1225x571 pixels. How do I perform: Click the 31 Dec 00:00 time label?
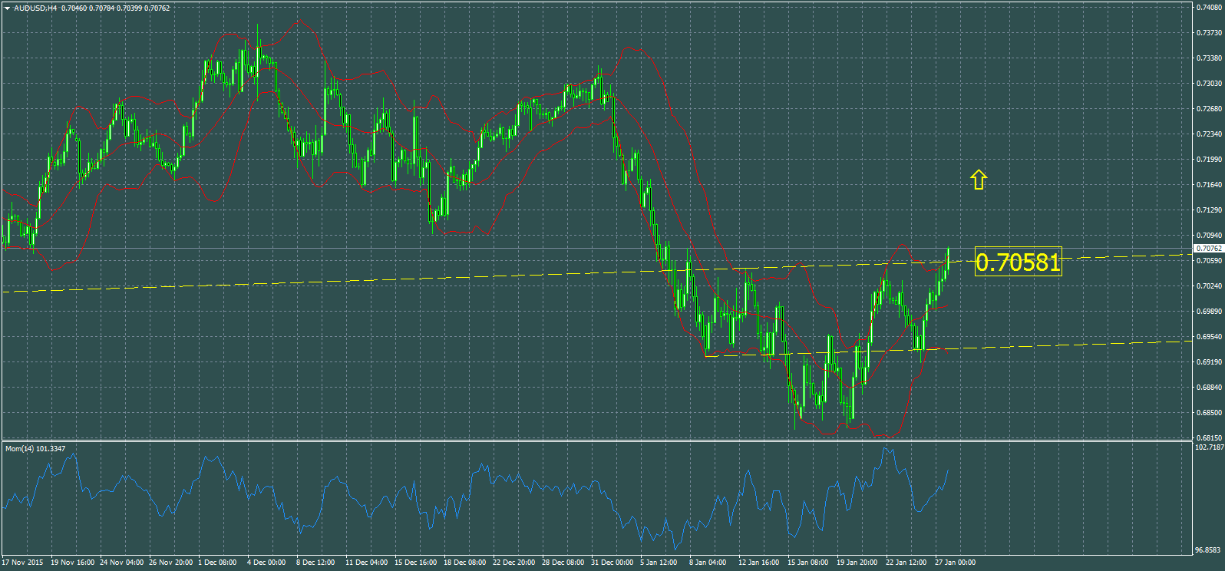pos(612,563)
